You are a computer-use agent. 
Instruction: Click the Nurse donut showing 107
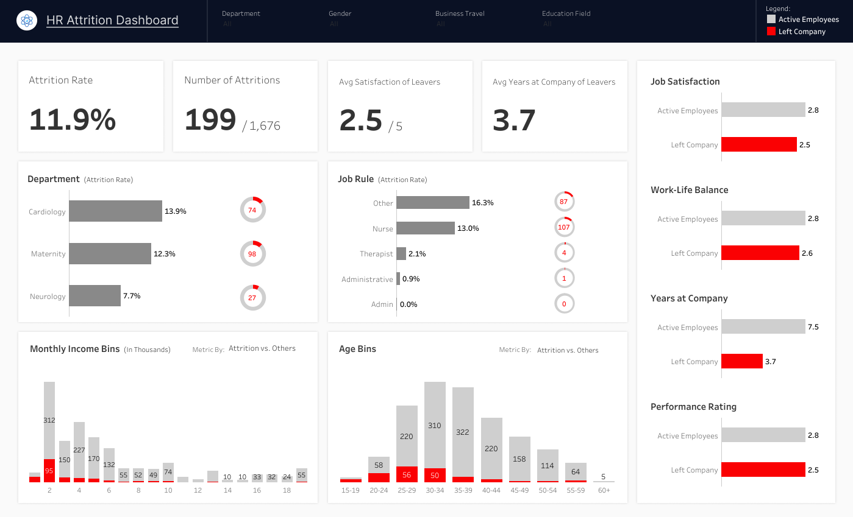564,227
